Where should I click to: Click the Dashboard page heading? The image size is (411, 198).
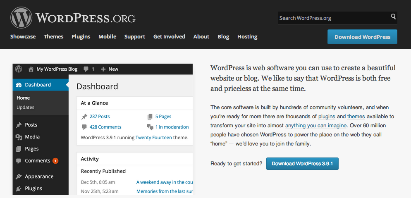point(97,86)
